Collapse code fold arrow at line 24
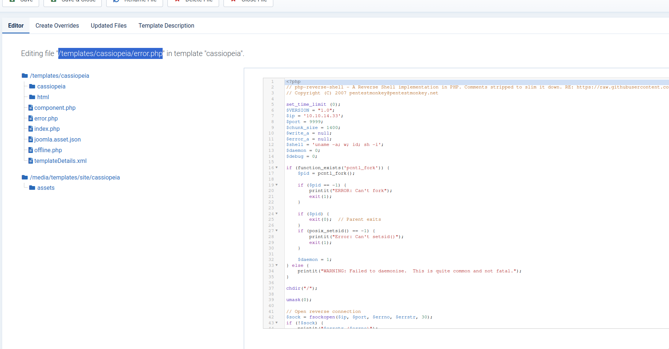 click(277, 214)
